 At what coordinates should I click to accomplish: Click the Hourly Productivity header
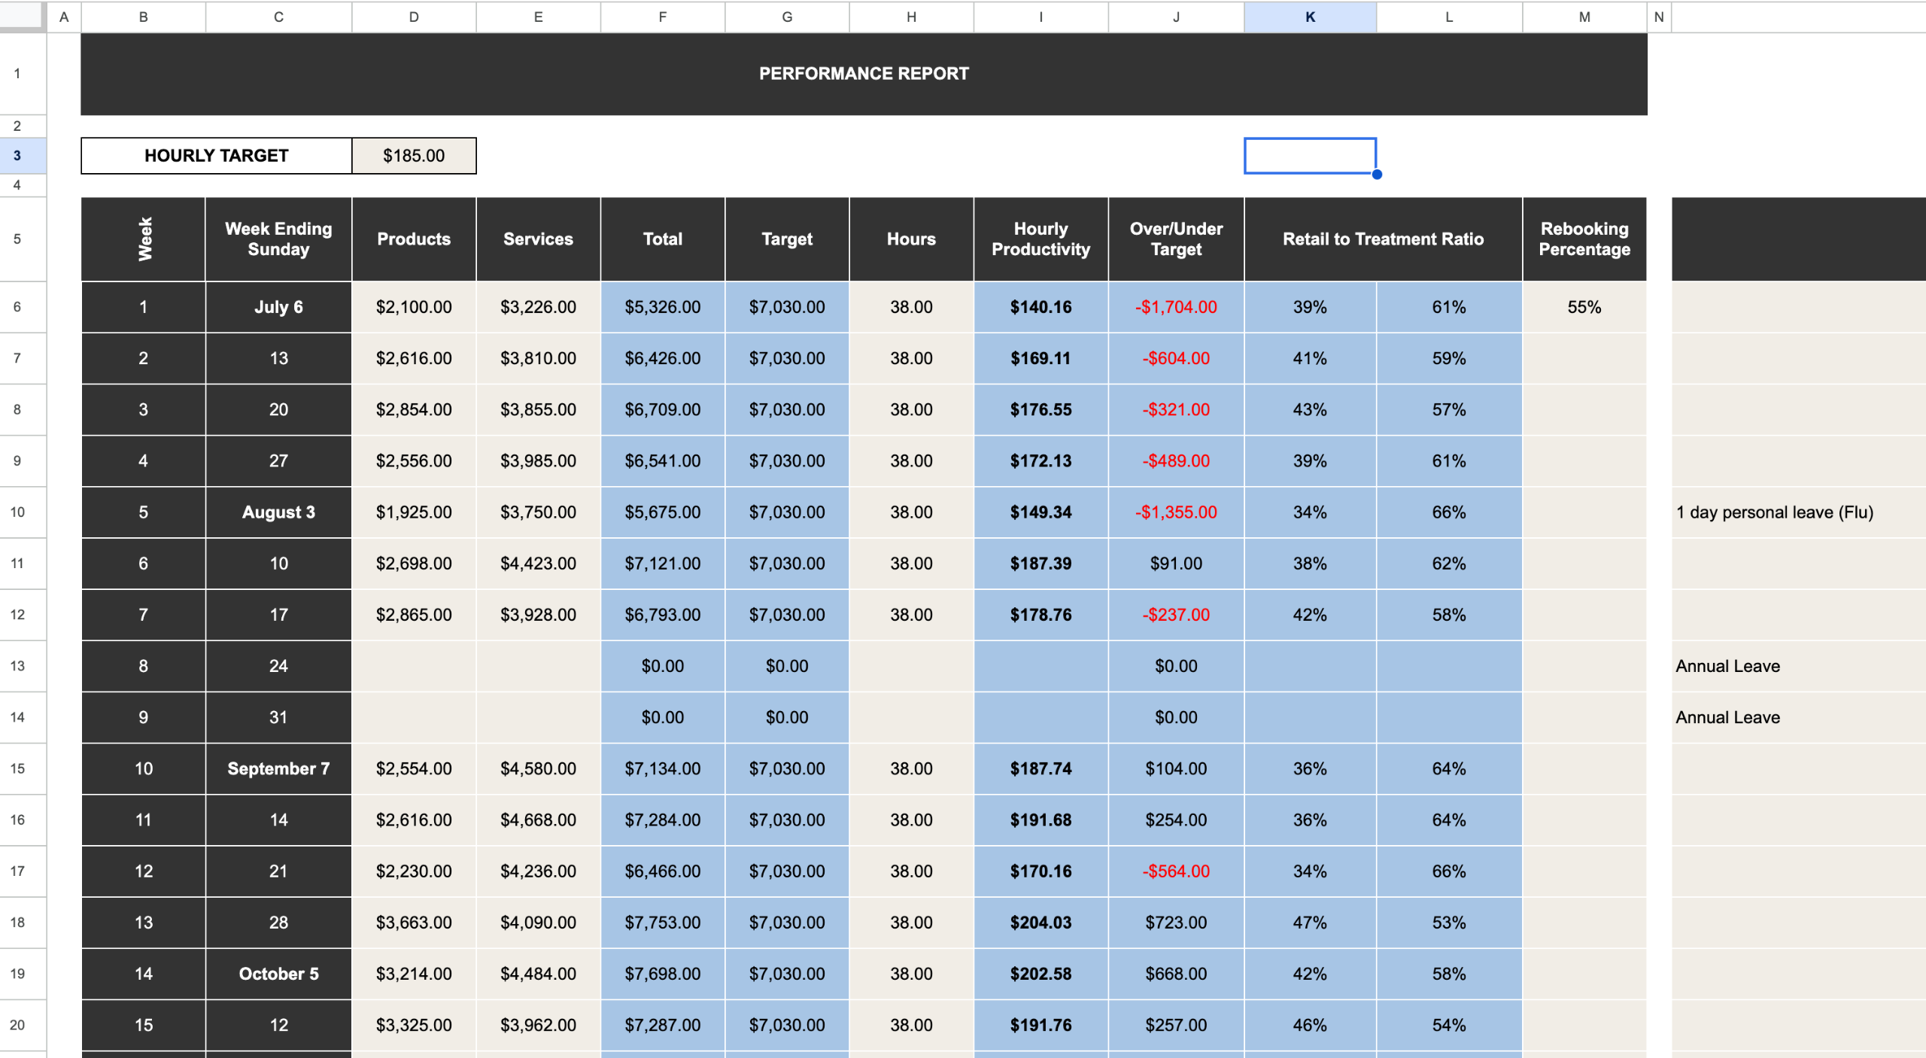pos(1040,239)
